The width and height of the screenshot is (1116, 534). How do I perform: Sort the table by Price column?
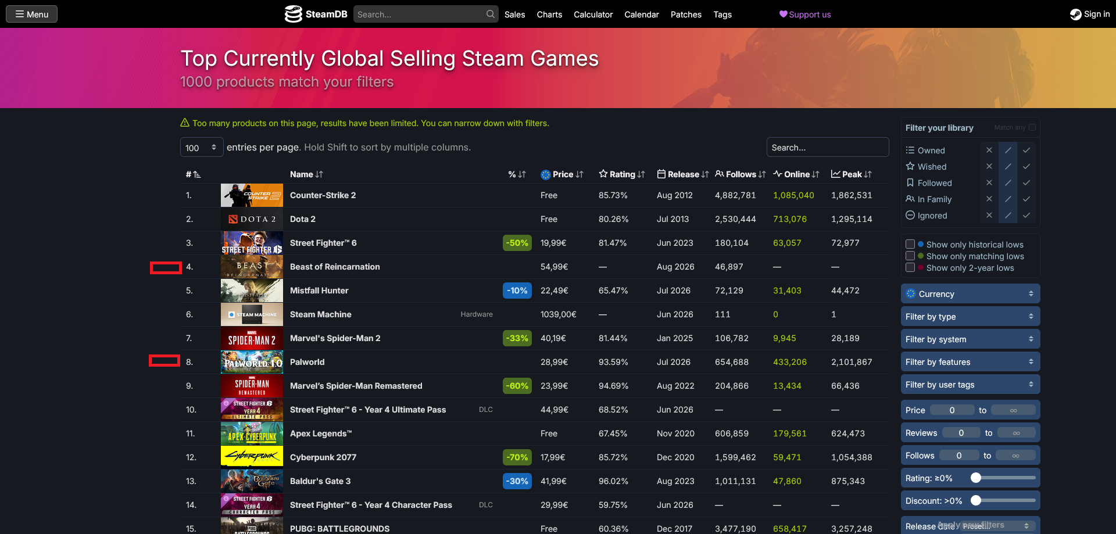[x=562, y=174]
